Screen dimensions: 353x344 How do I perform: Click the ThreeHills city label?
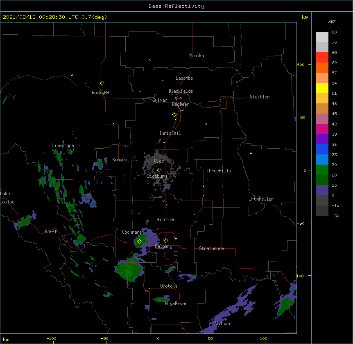(219, 171)
